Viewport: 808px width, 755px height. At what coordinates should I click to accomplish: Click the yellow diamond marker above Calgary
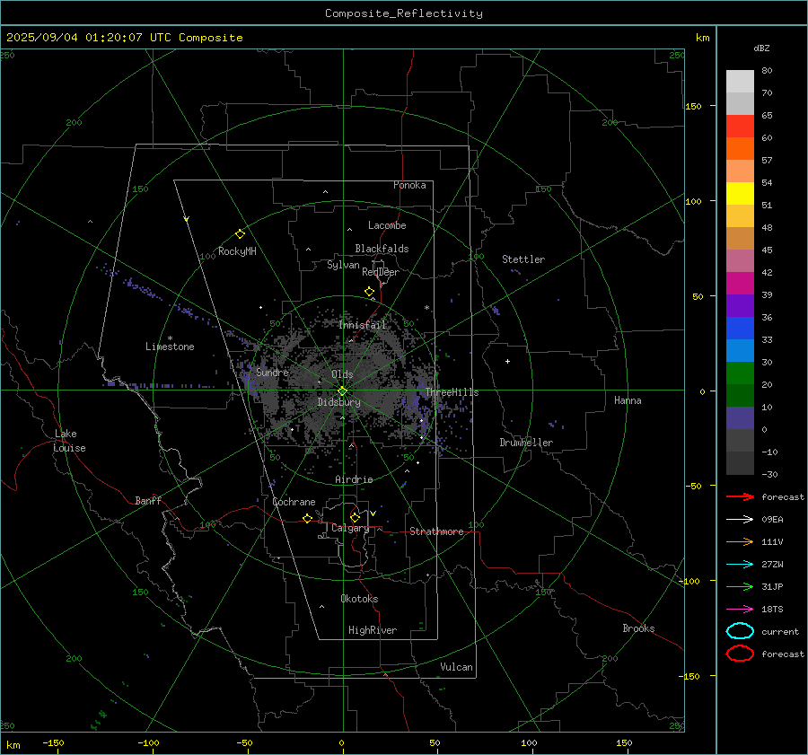(355, 517)
